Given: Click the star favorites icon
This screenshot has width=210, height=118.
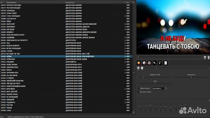Looking at the screenshot, I should coord(139,62).
